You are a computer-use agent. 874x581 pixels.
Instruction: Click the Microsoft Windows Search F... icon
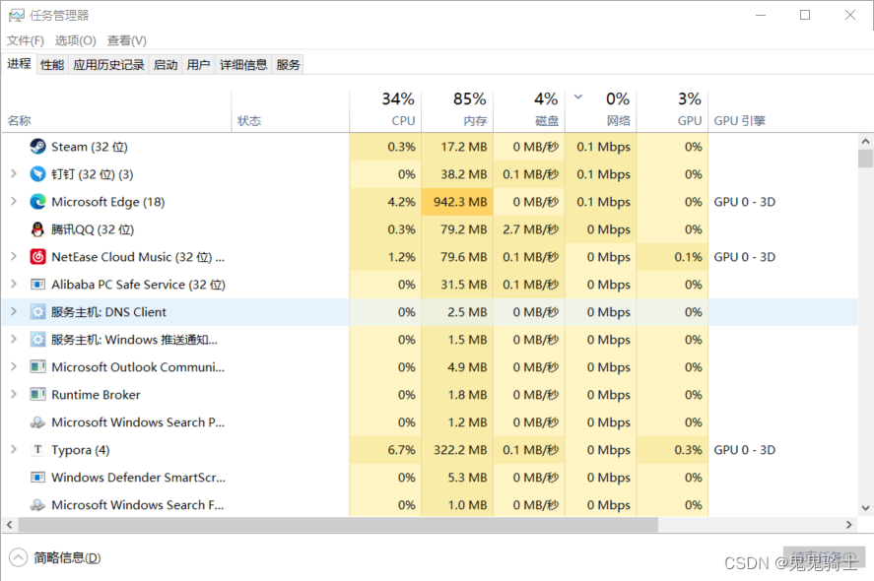point(37,505)
